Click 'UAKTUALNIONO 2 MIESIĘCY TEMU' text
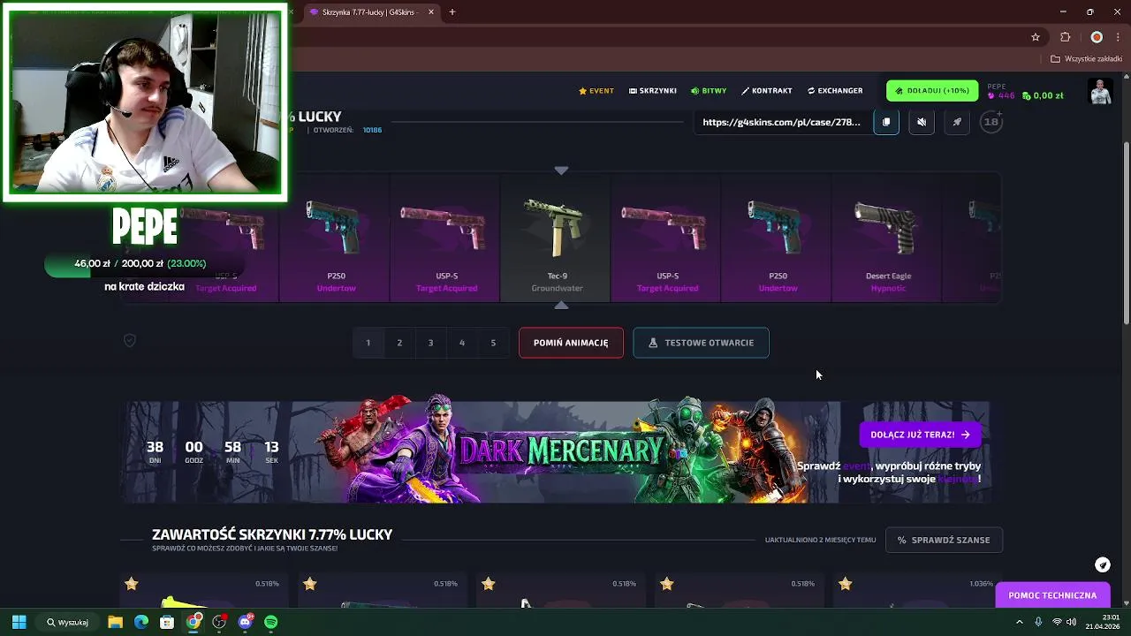This screenshot has width=1131, height=636. (821, 540)
